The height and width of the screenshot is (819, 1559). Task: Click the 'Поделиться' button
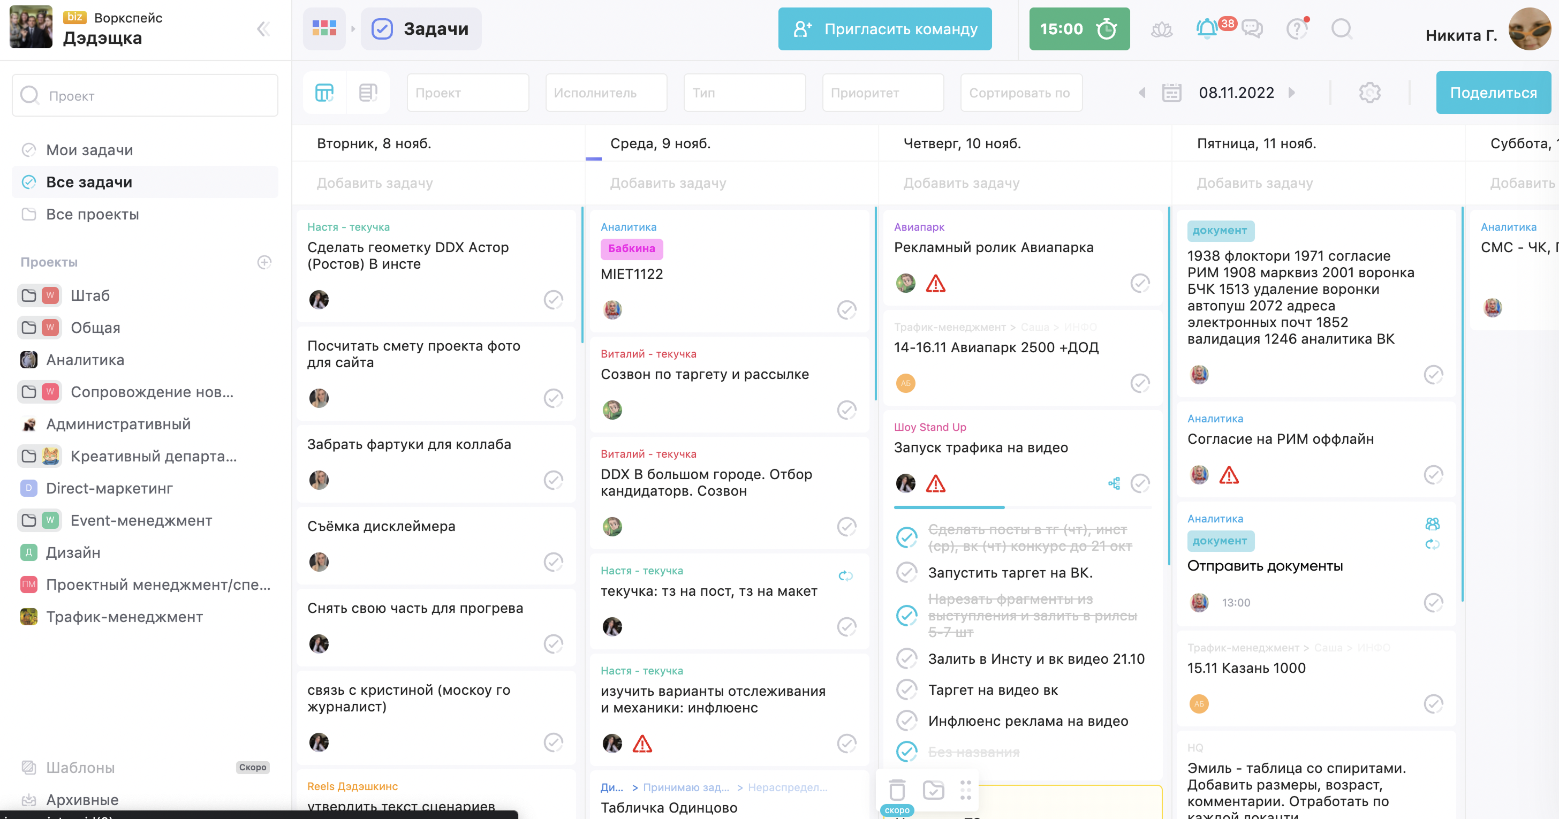1493,93
